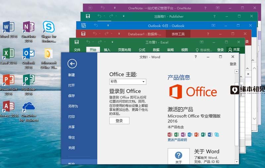Switch to the 视图 tab in Excel

[185, 50]
